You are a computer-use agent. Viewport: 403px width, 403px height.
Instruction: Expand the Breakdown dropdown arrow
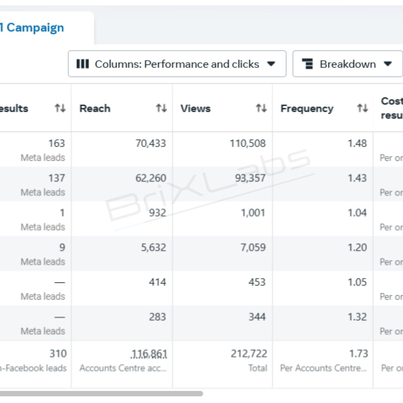click(388, 63)
